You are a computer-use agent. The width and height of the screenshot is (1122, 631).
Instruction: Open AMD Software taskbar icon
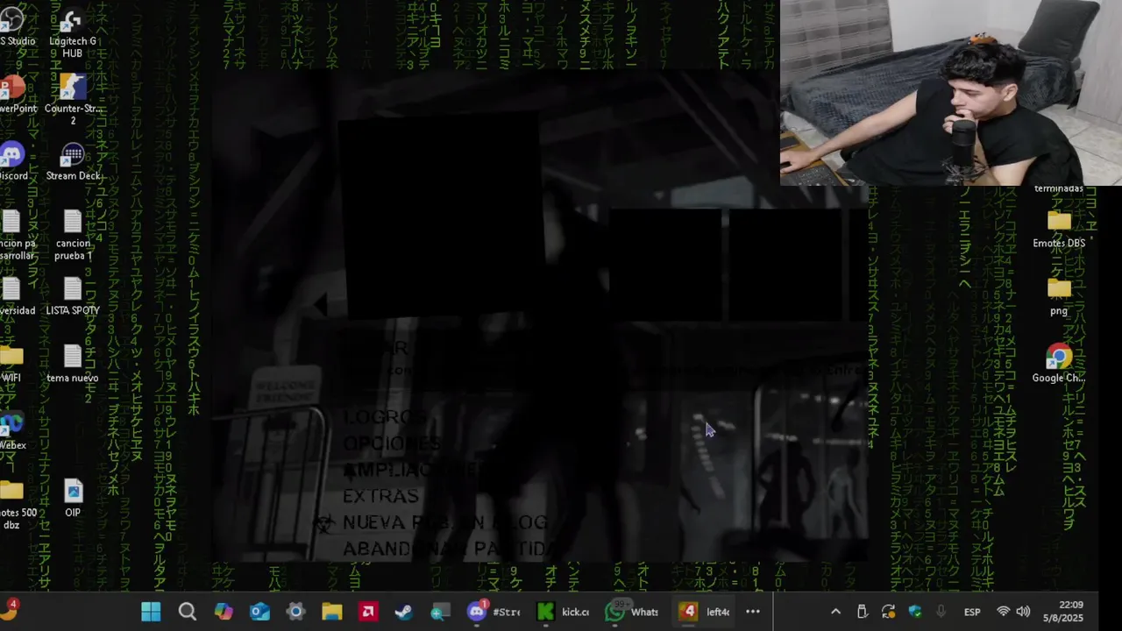368,612
